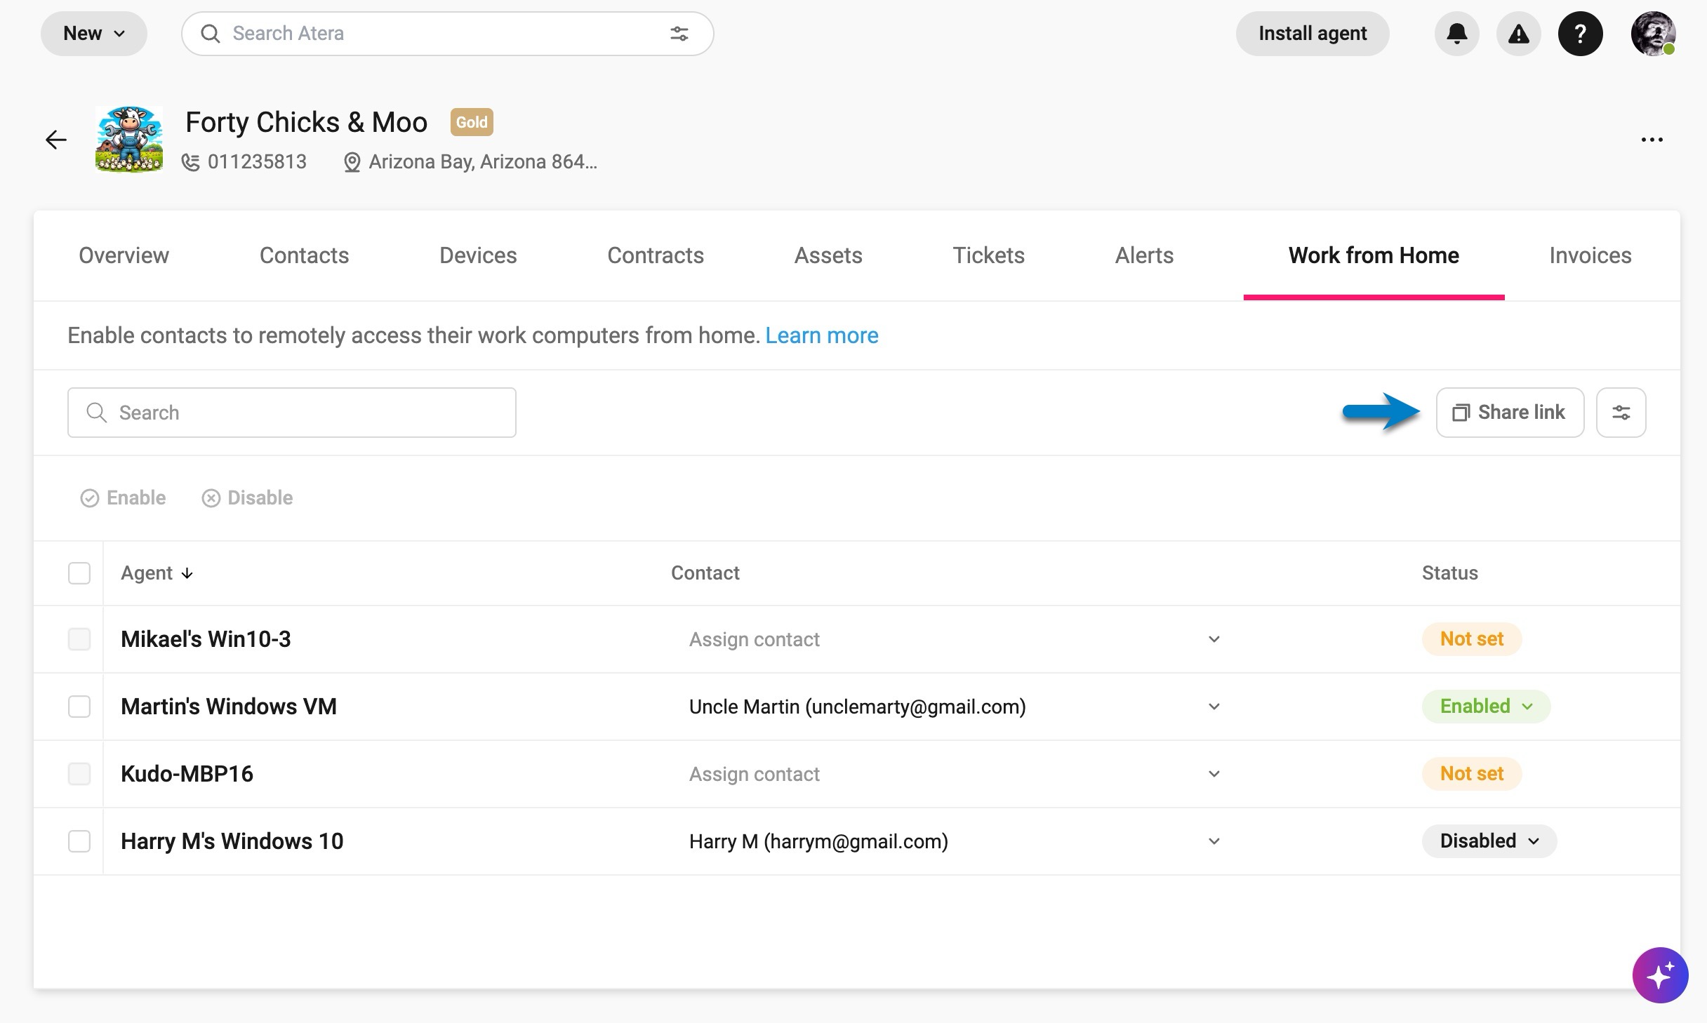Click the table column settings icon
Screen dimensions: 1707x1023
click(1621, 413)
